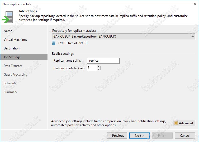Click the gear icon on Advanced button
The height and width of the screenshot is (142, 199).
tap(176, 123)
